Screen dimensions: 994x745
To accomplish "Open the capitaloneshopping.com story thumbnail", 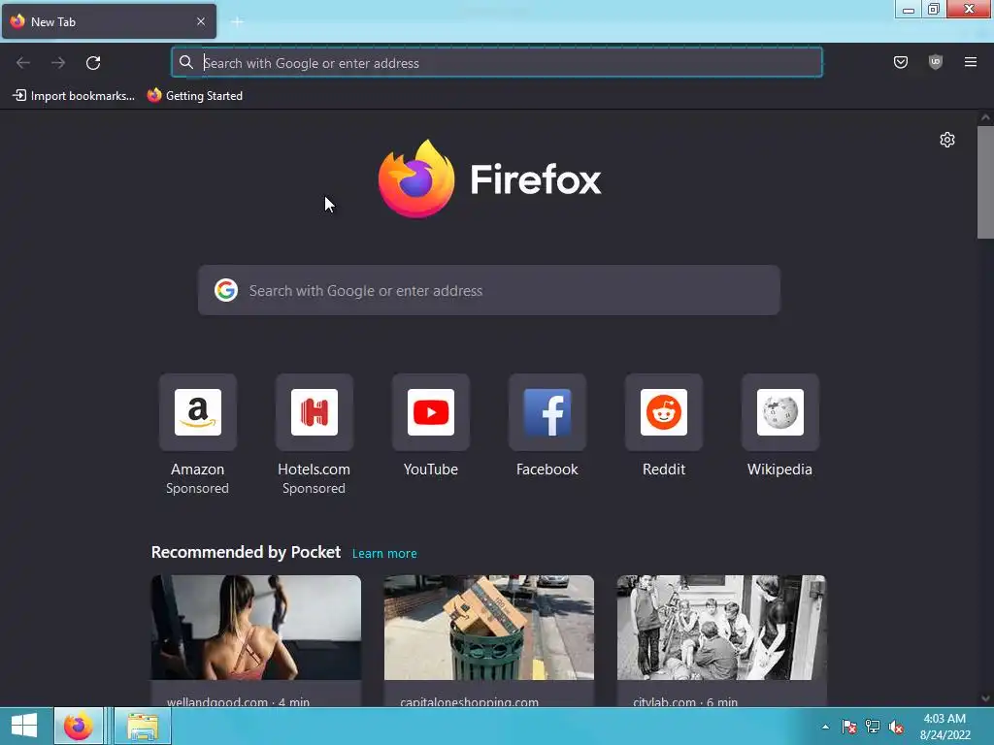I will tap(489, 628).
